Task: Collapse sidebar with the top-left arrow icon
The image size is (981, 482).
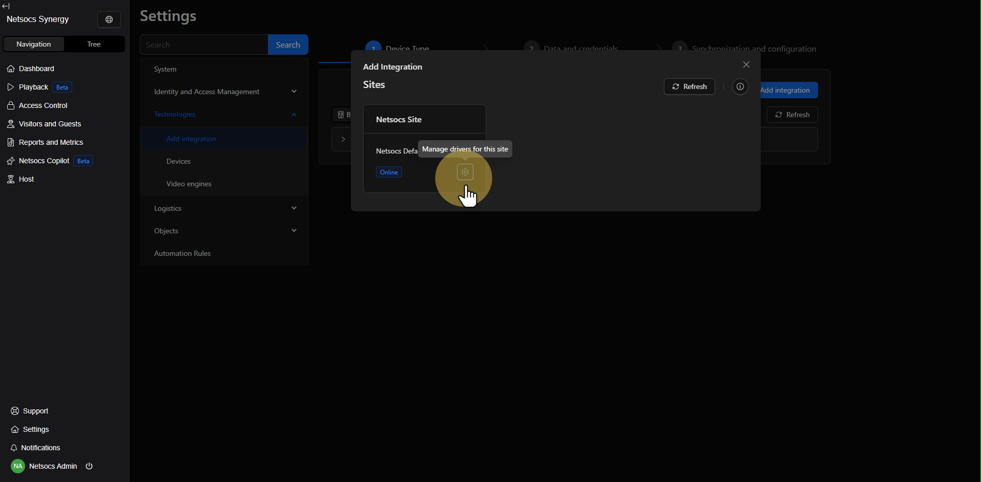Action: [x=6, y=6]
